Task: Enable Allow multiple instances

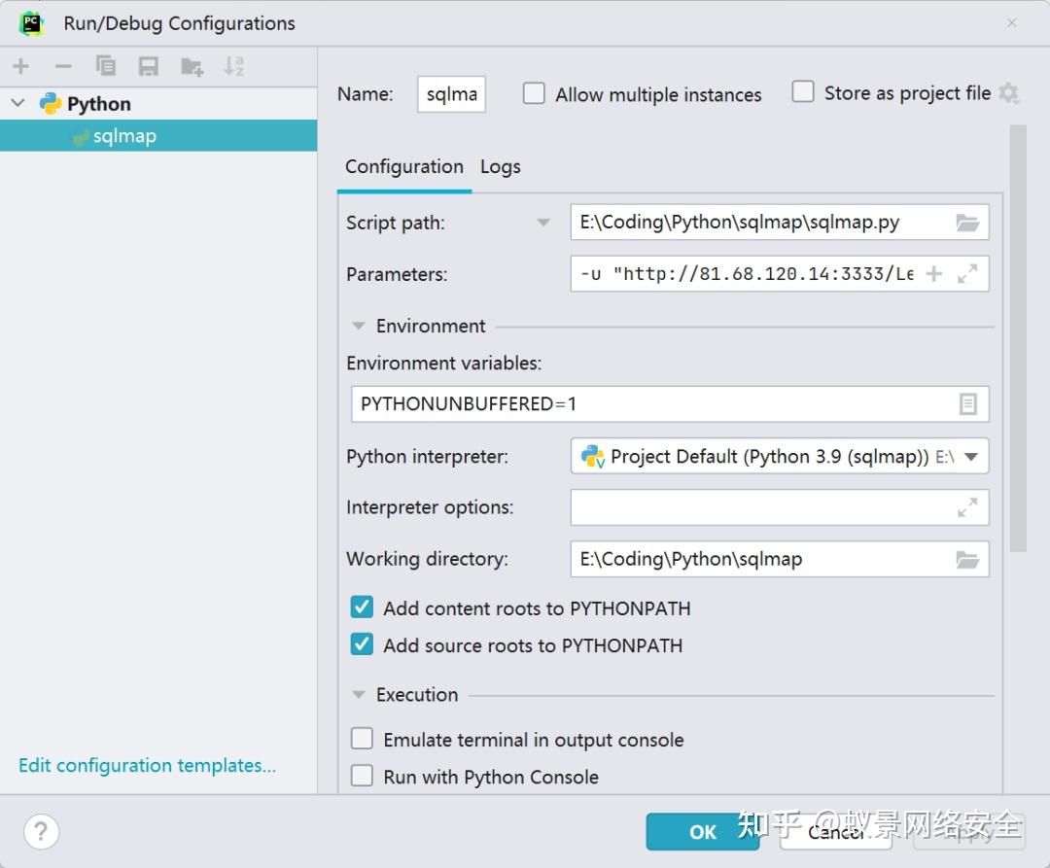Action: (x=534, y=93)
